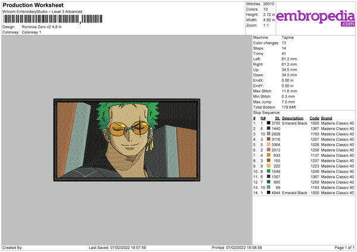
Task: Select the Colorway 1 value
Action: [32, 32]
